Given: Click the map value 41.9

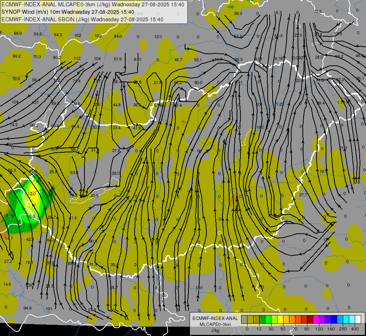Looking at the screenshot, I should [137, 128].
